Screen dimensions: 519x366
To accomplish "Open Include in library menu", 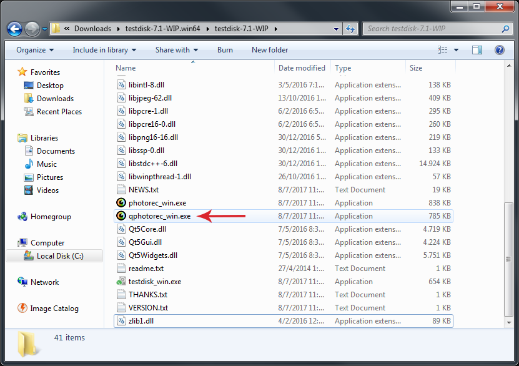I will [104, 50].
